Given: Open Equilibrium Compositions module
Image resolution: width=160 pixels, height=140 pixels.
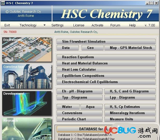Looking at the screenshot, I should pos(106,76).
